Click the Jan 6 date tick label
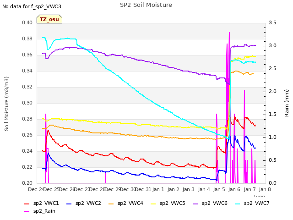 point(234,190)
